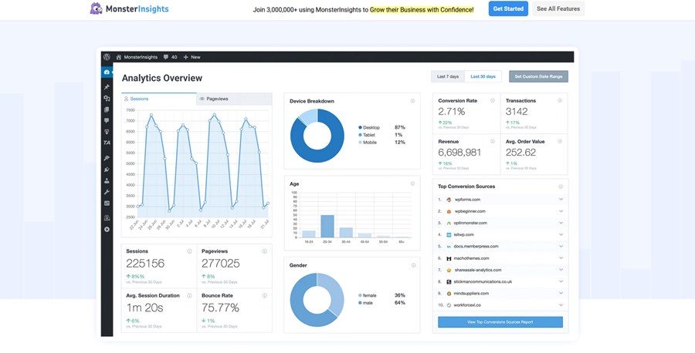Click the WordPress logo in admin bar

click(107, 57)
